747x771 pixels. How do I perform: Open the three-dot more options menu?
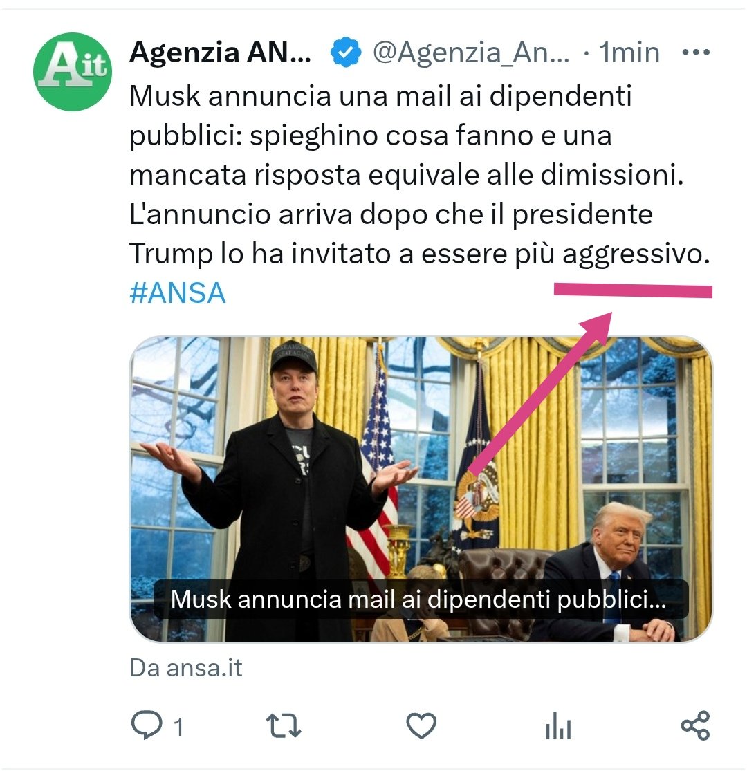696,52
